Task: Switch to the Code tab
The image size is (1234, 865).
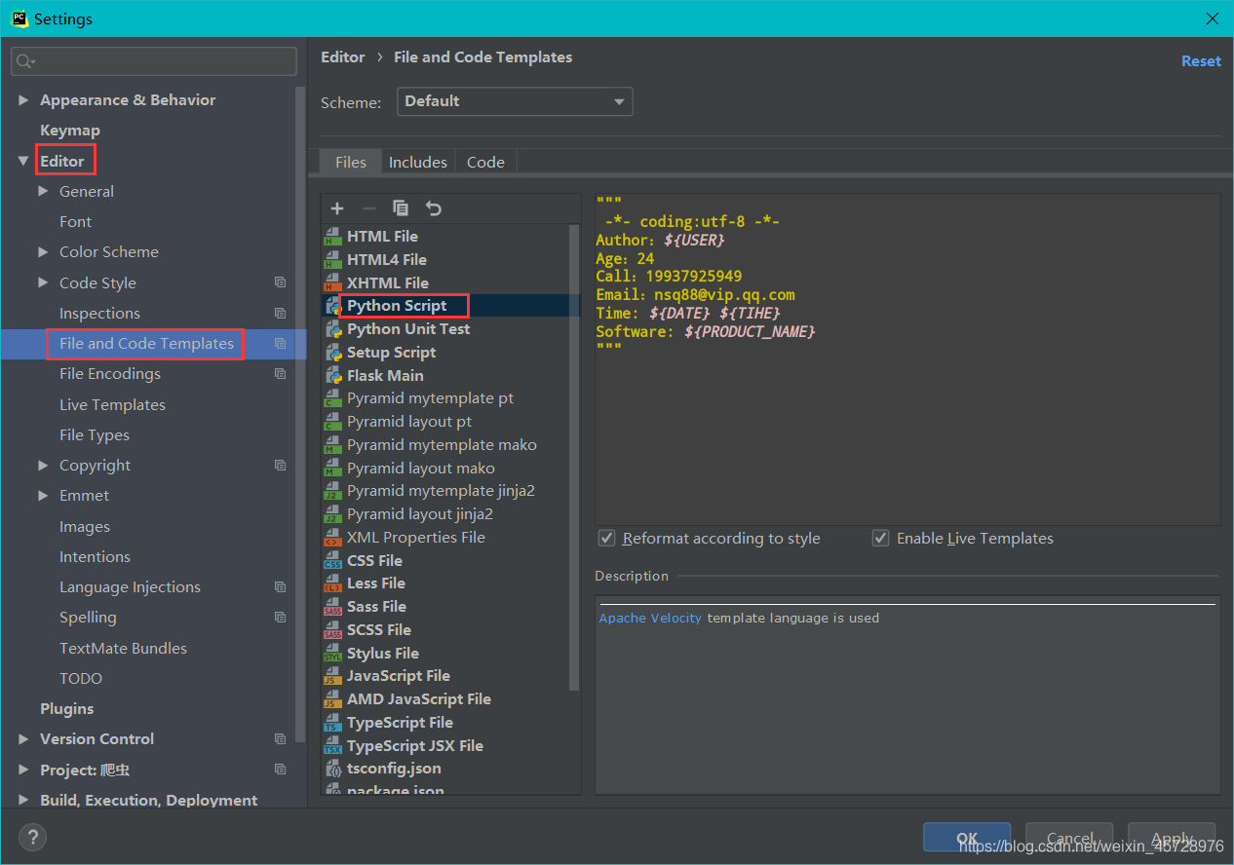Action: click(x=485, y=163)
